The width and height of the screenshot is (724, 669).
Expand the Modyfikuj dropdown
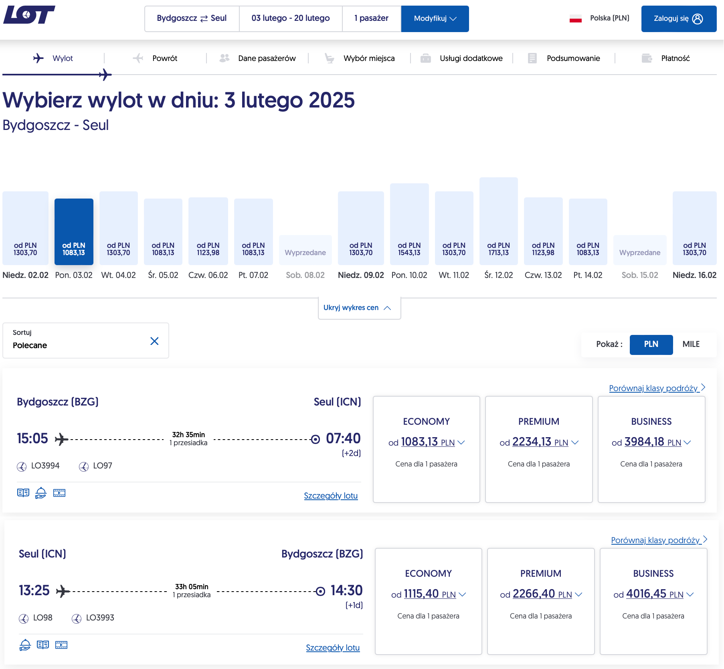pos(435,18)
